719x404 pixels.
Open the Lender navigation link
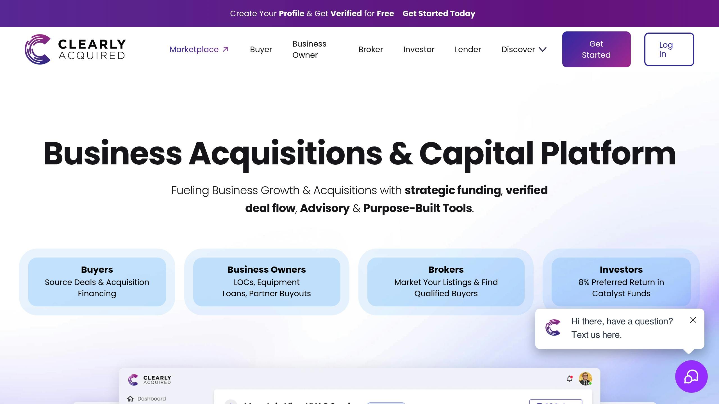tap(468, 49)
